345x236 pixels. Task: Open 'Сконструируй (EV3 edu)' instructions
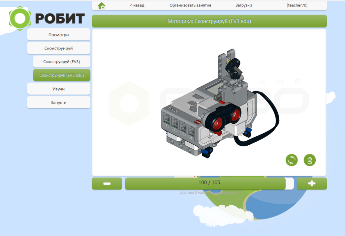(62, 75)
